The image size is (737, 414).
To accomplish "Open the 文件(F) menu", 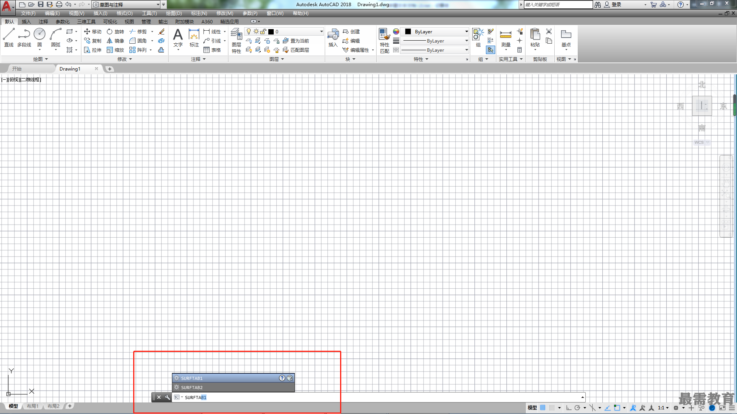I will [x=28, y=13].
